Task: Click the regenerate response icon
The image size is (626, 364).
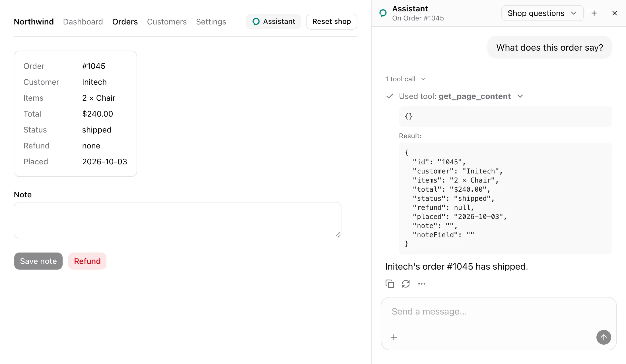Action: point(405,284)
